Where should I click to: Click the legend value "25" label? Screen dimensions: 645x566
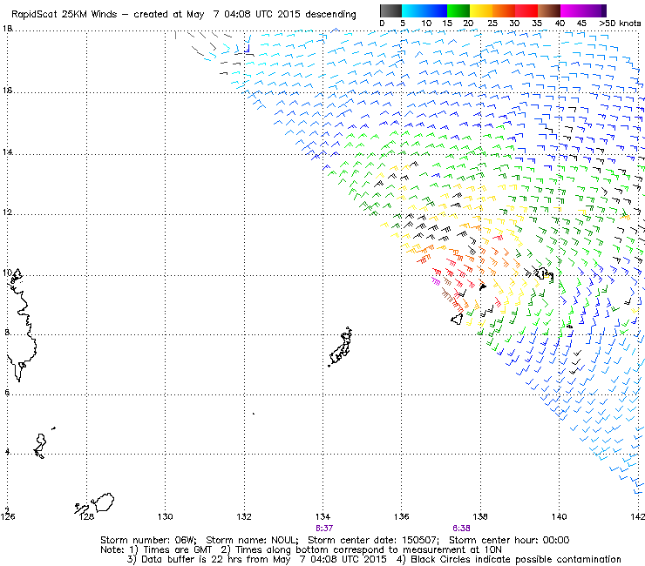492,24
